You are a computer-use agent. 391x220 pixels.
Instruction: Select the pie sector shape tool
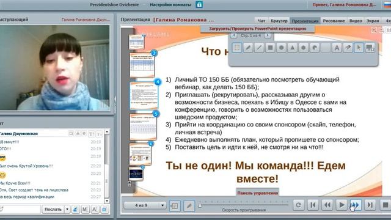pos(315,48)
